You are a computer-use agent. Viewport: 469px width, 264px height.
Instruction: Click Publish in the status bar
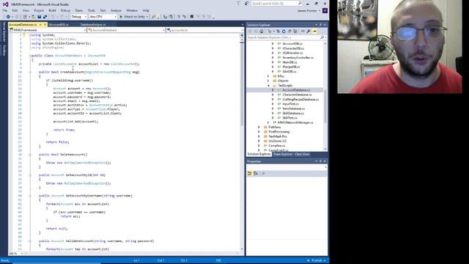[x=317, y=261]
